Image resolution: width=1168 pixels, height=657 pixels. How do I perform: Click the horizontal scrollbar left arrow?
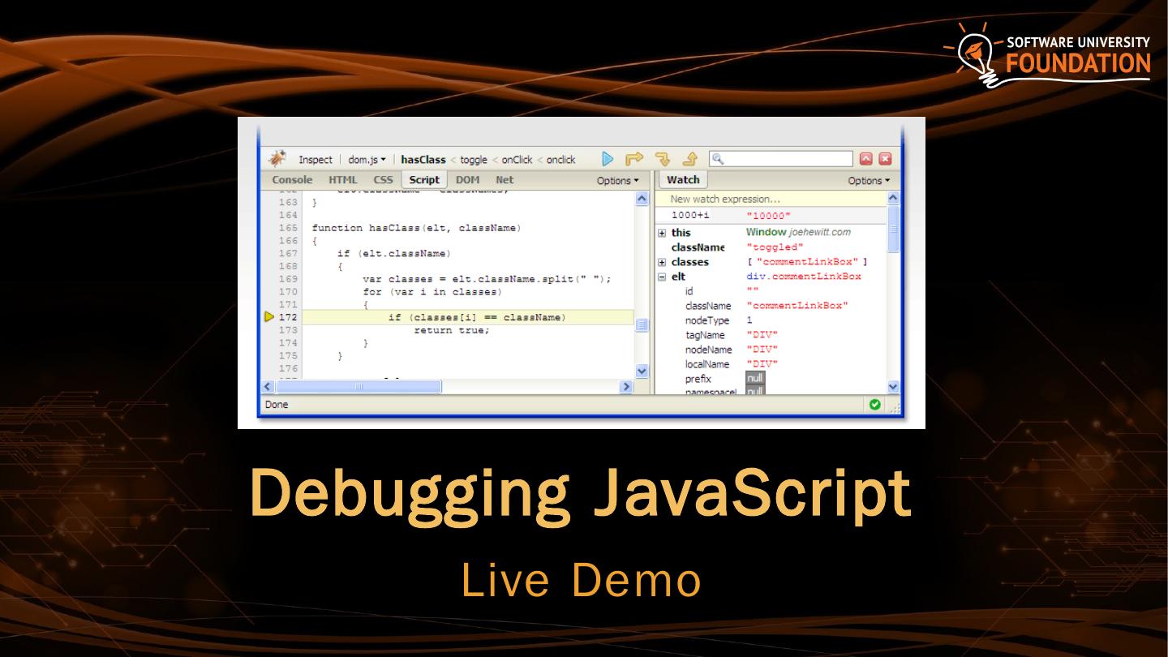pyautogui.click(x=268, y=387)
